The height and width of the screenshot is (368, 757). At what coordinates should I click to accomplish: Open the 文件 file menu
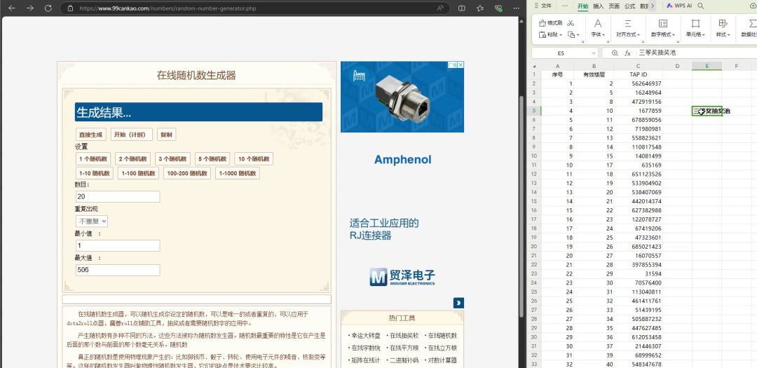click(x=543, y=6)
